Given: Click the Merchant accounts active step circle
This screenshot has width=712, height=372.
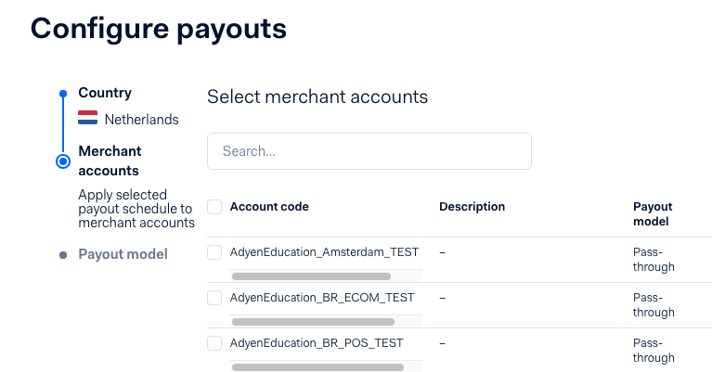Looking at the screenshot, I should tap(63, 161).
